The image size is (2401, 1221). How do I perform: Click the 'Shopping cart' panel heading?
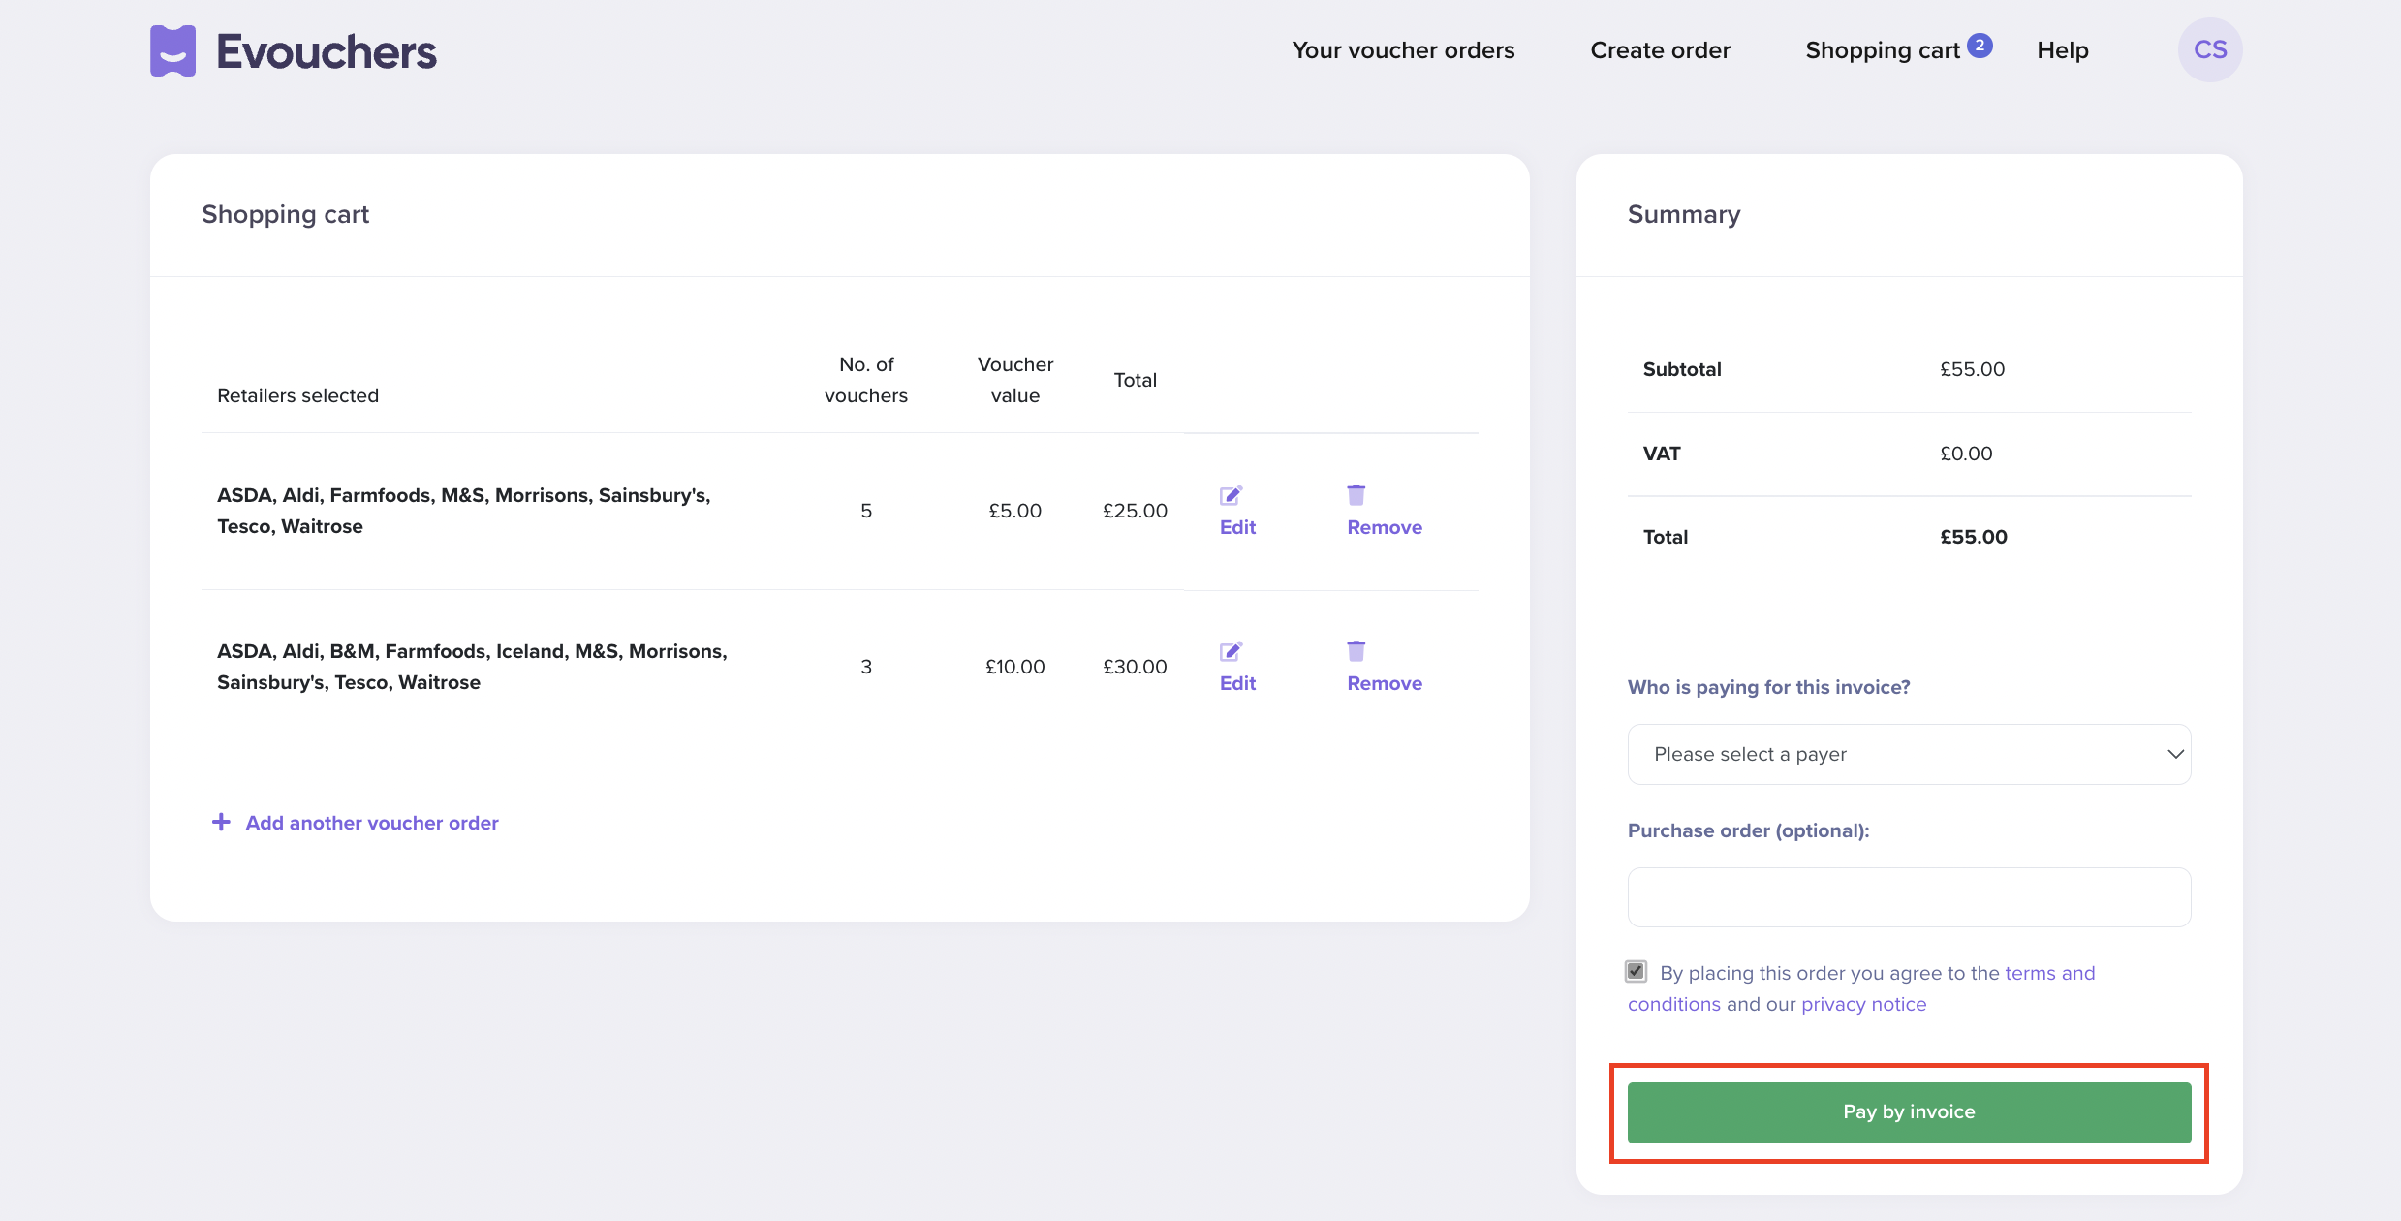point(285,214)
